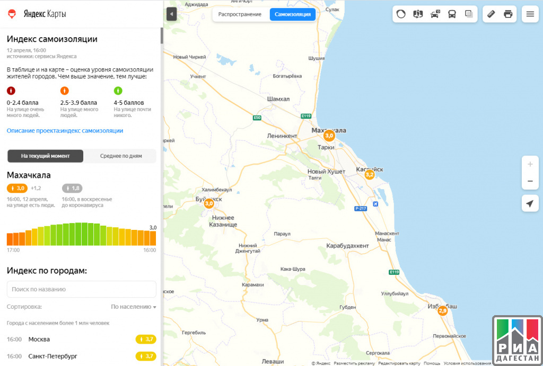This screenshot has height=366, width=543.
Task: Open the По населению sorting dropdown
Action: (134, 307)
